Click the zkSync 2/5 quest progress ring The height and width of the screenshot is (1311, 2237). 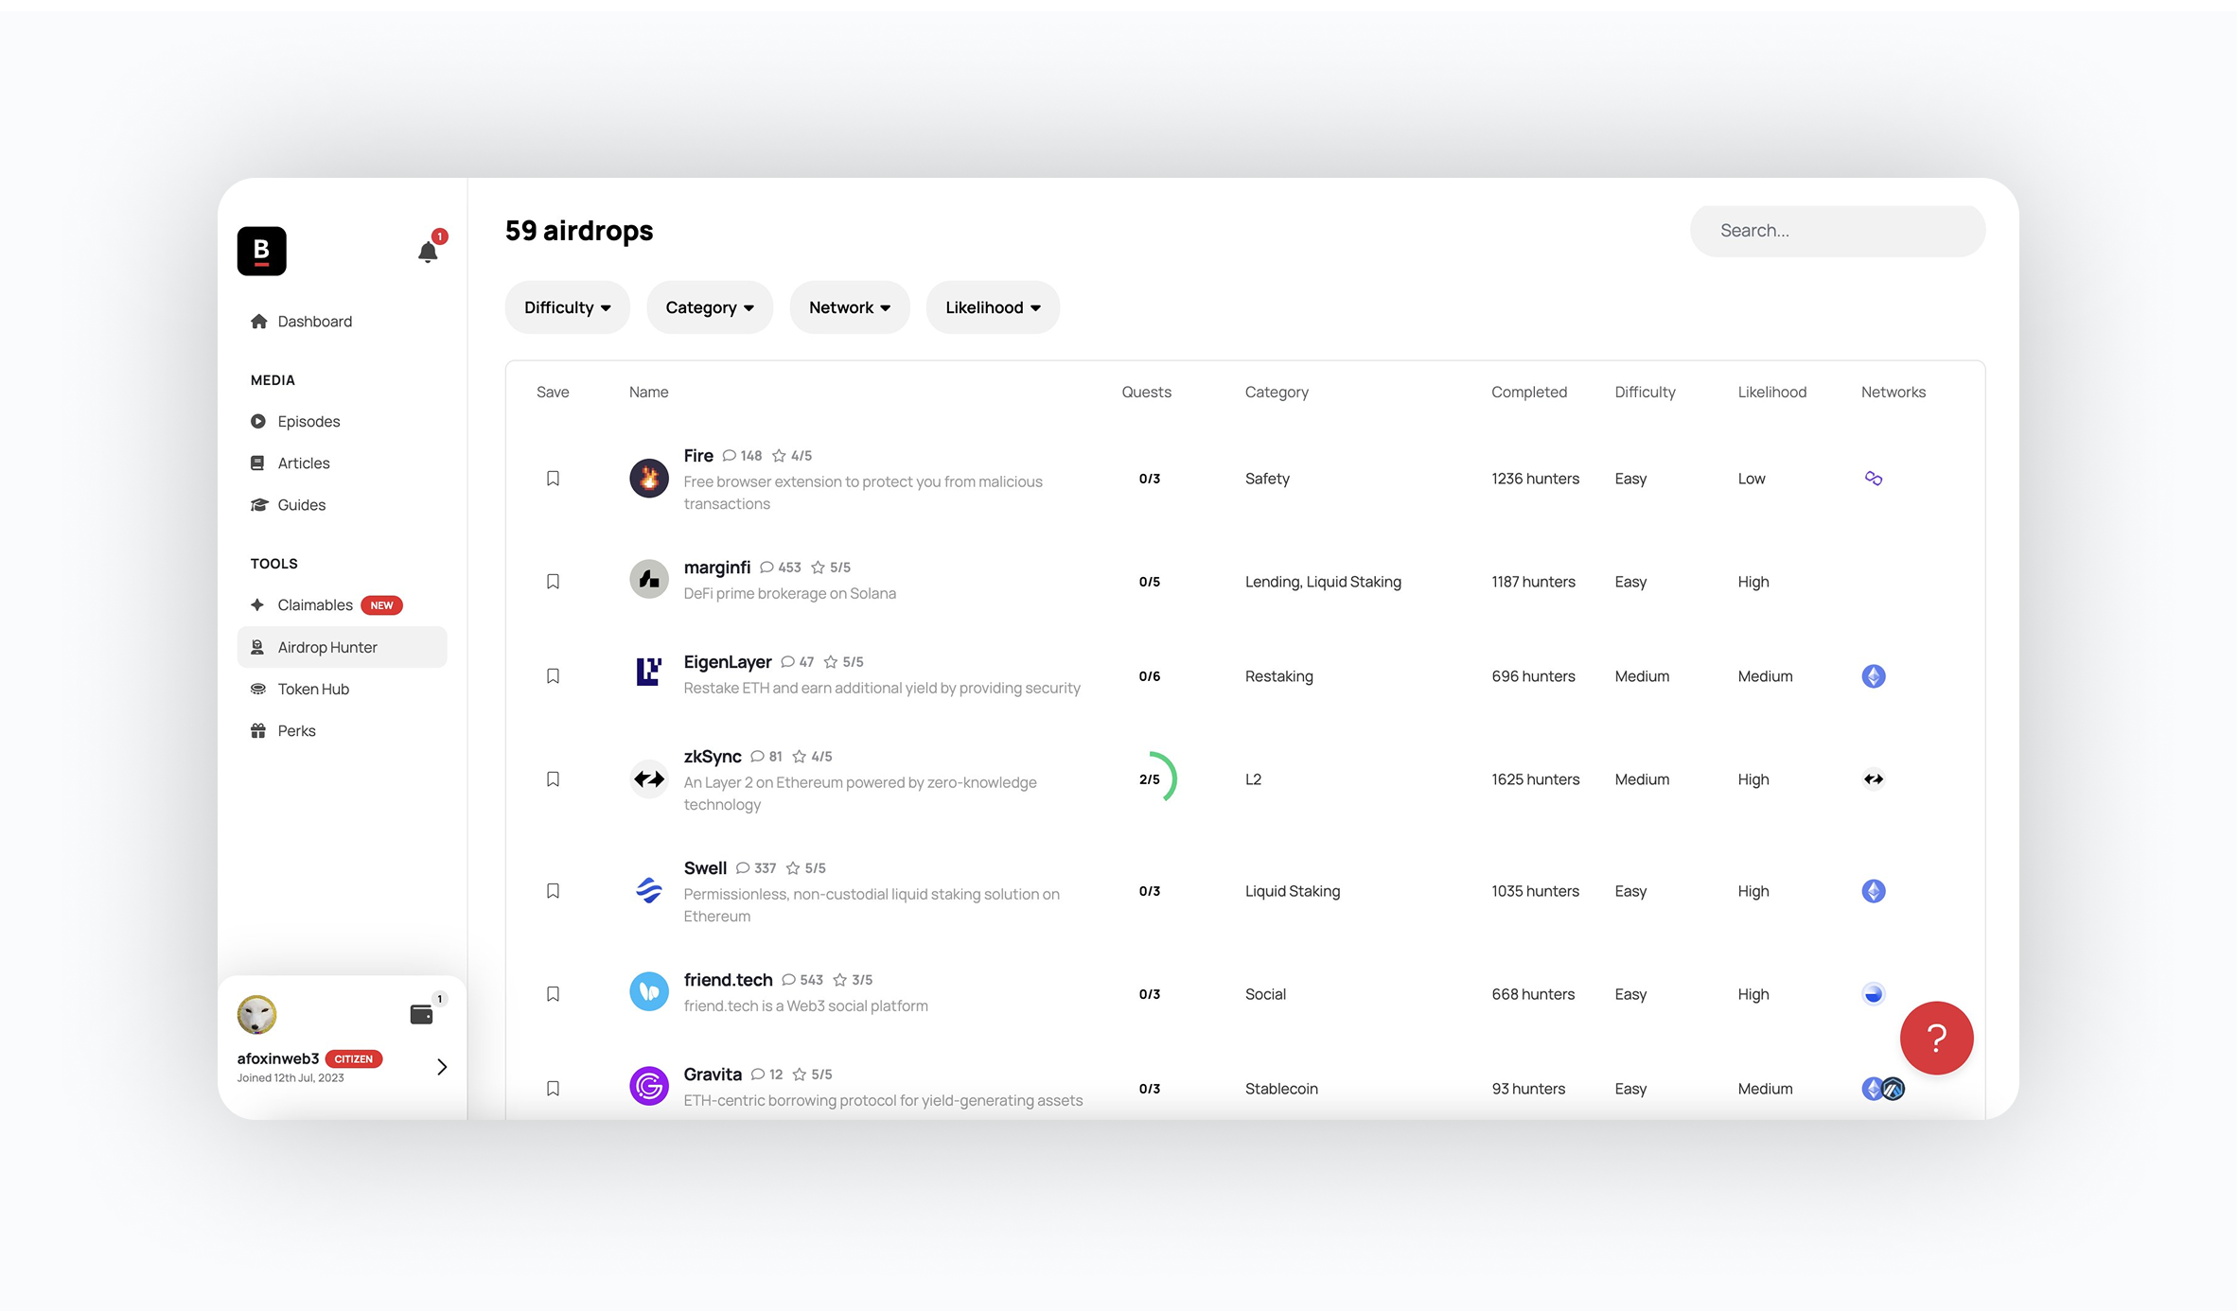click(1150, 779)
